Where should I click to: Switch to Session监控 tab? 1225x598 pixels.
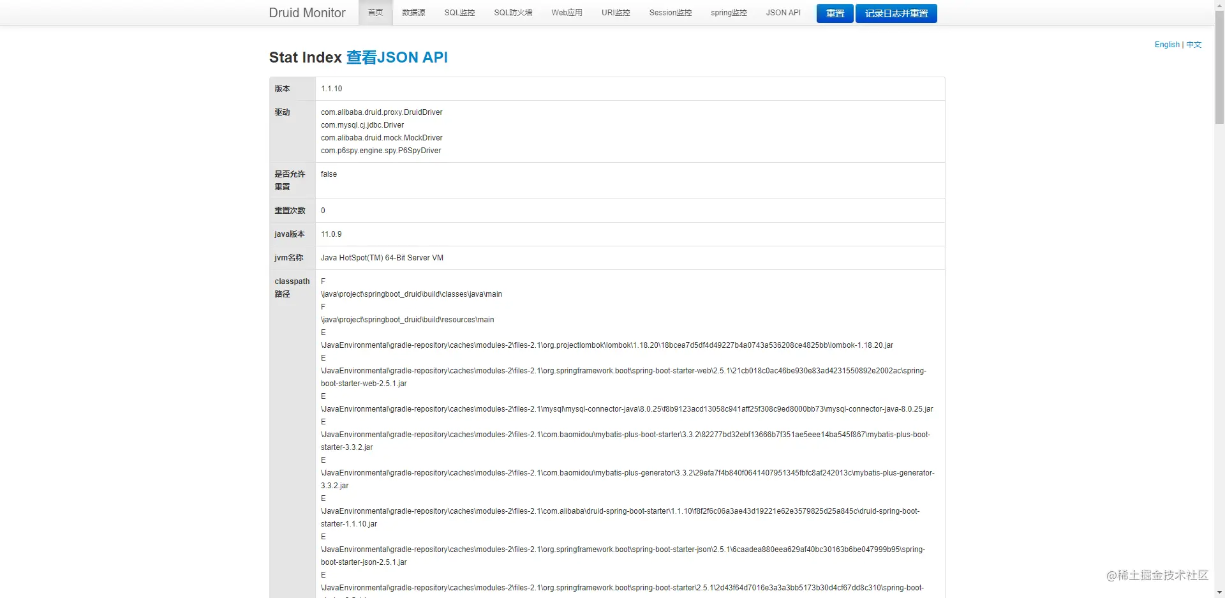[x=671, y=13]
